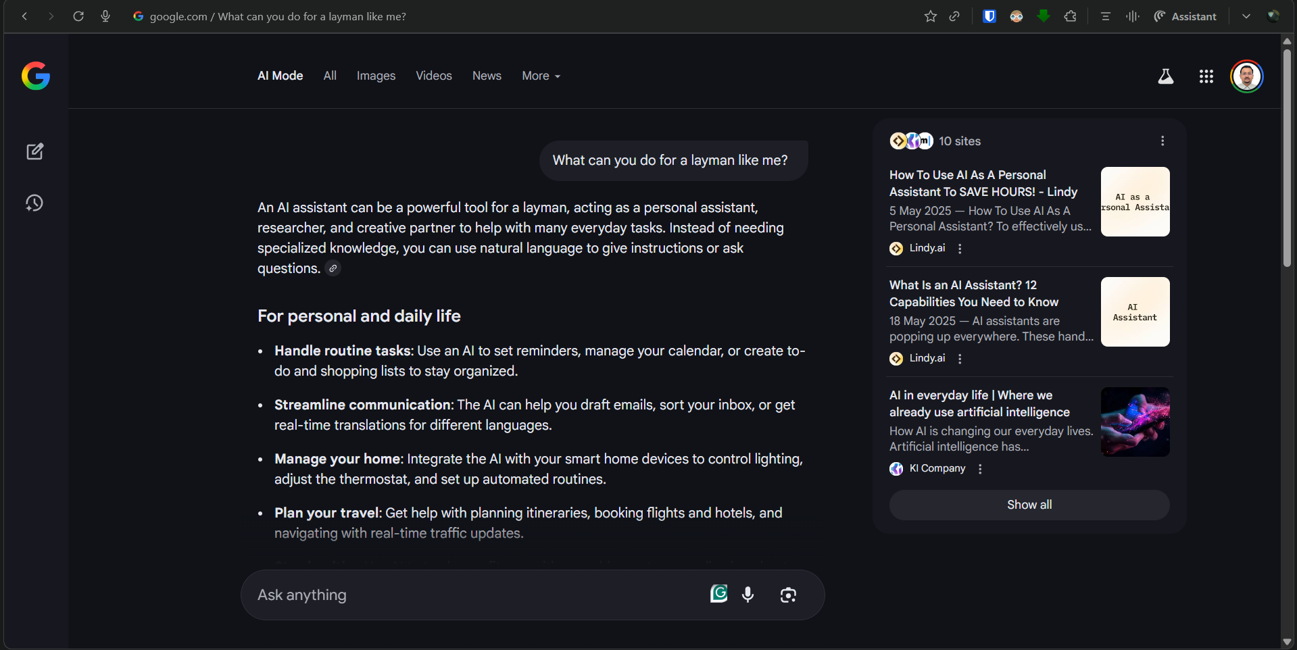
Task: Open the browser extensions puzzle icon
Action: pyautogui.click(x=1070, y=16)
